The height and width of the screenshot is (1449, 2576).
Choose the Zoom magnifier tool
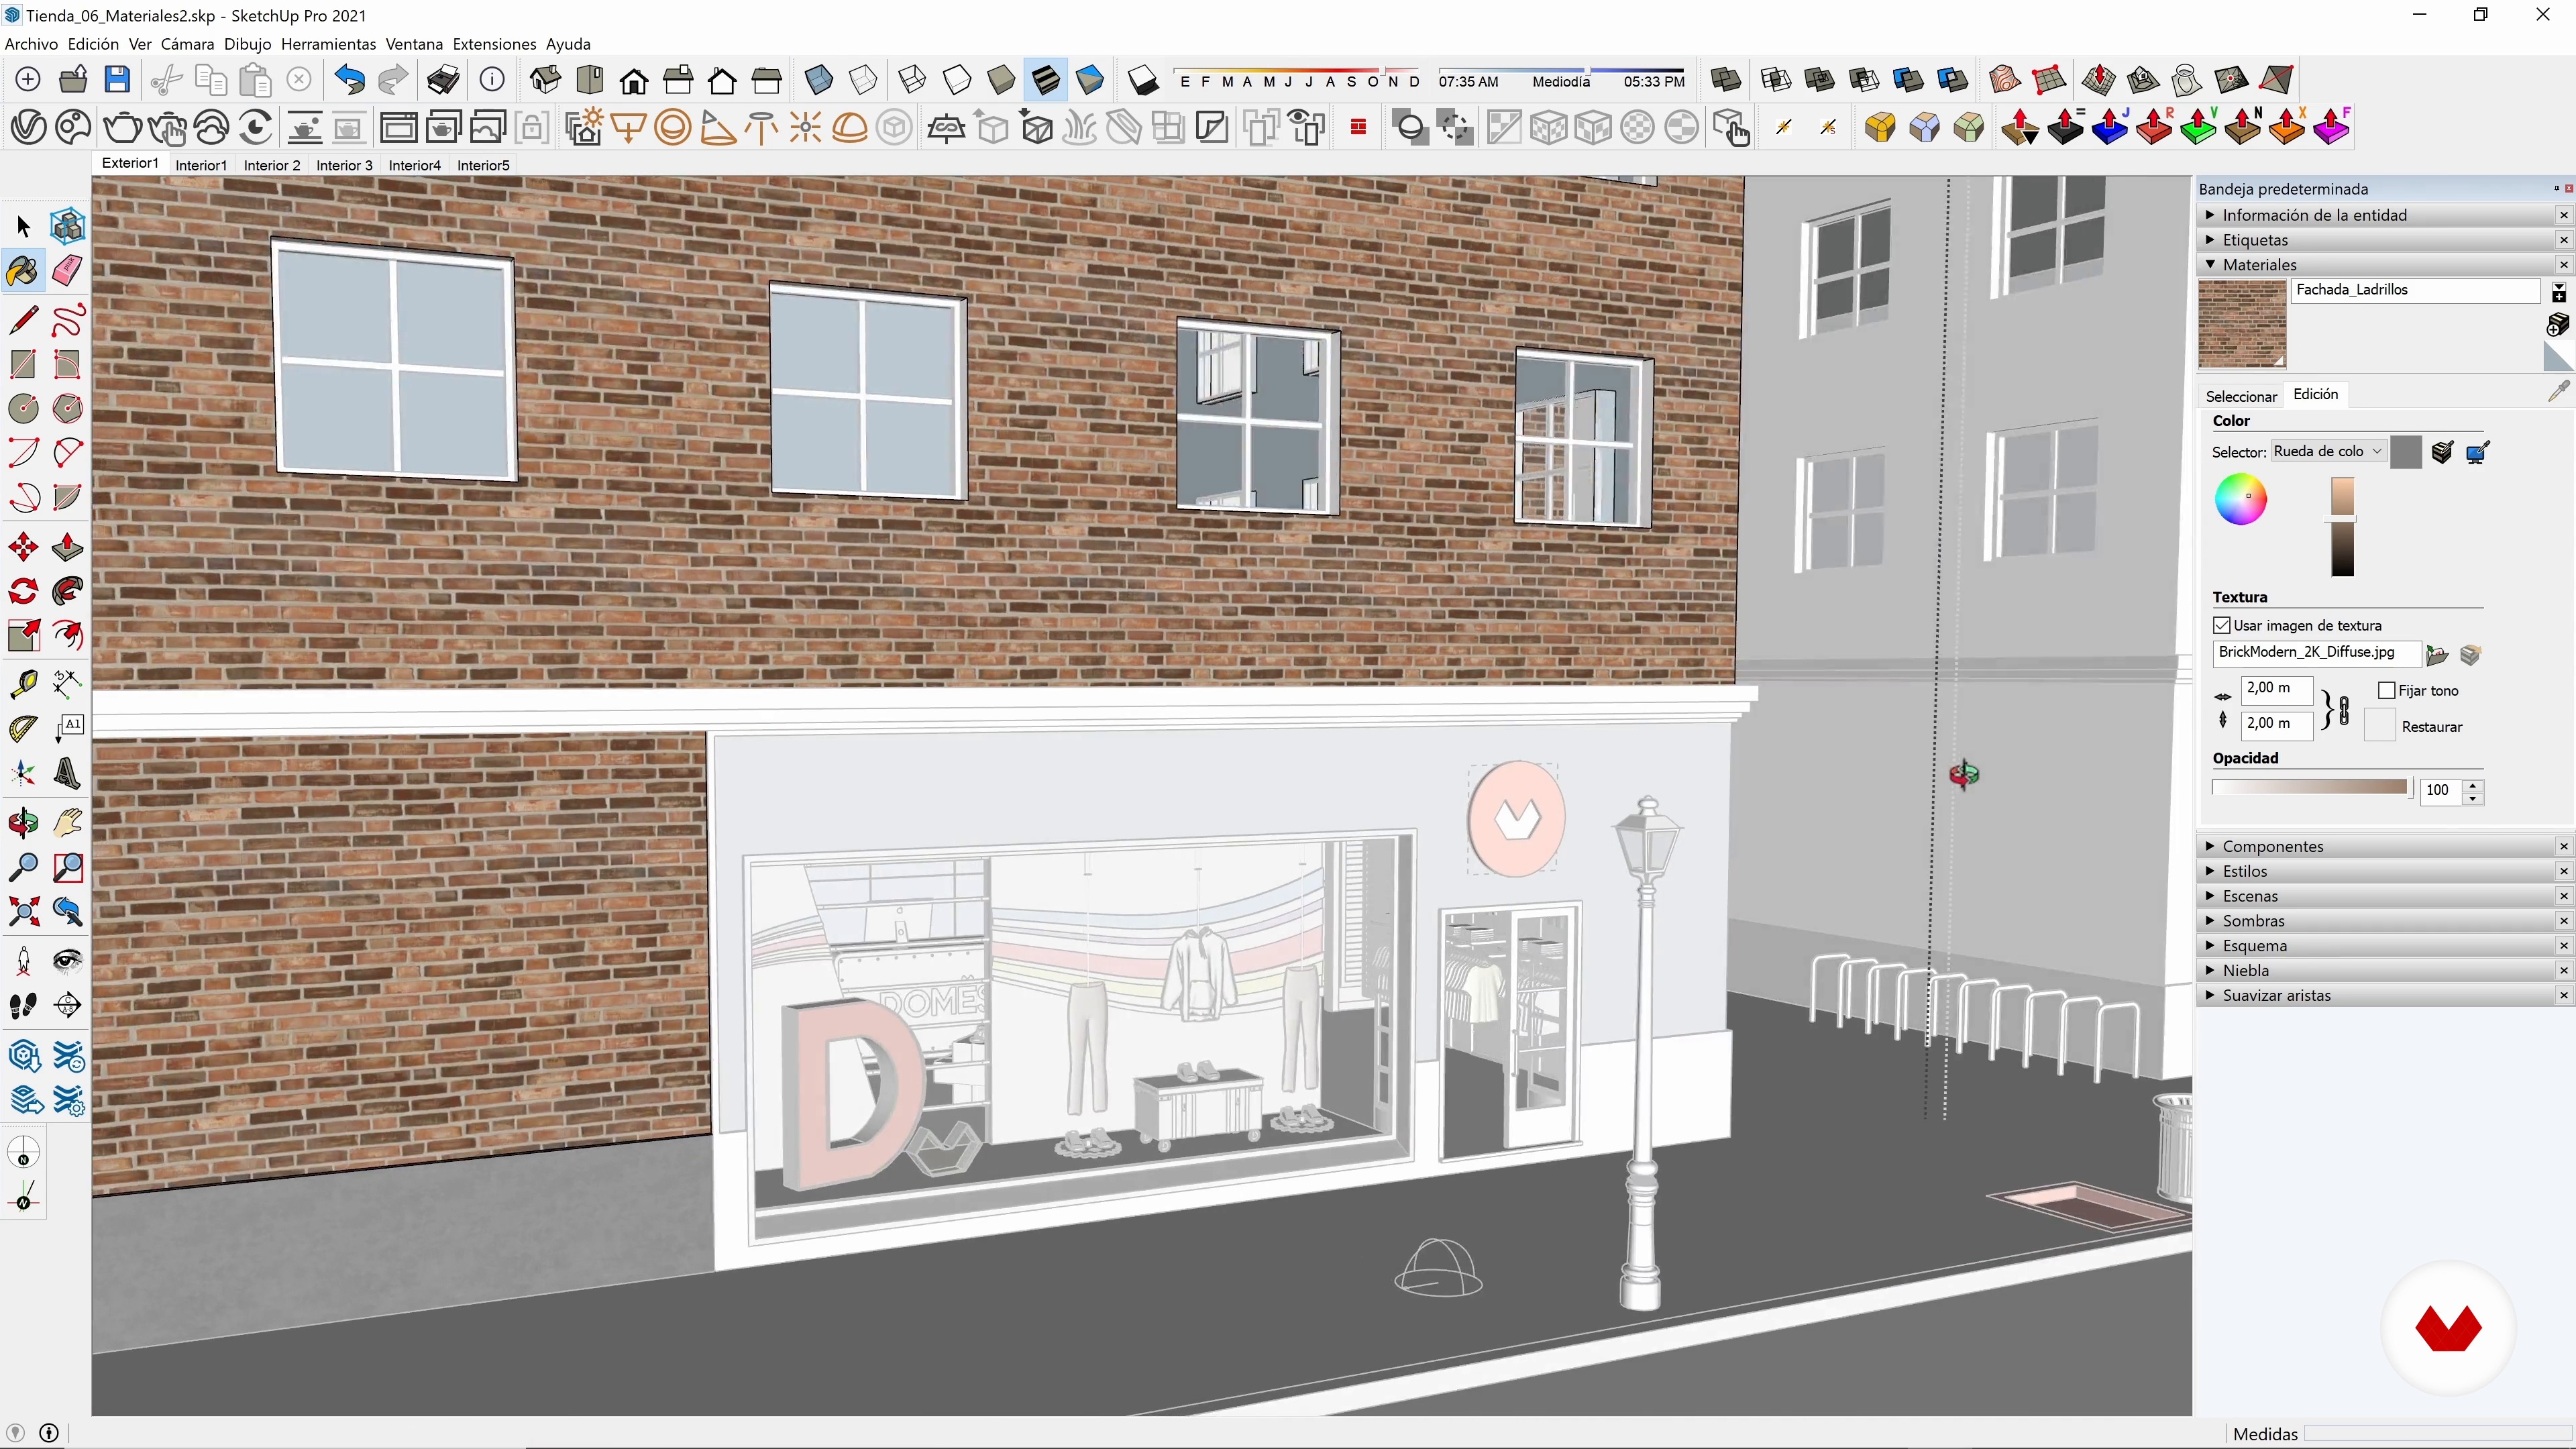(23, 867)
